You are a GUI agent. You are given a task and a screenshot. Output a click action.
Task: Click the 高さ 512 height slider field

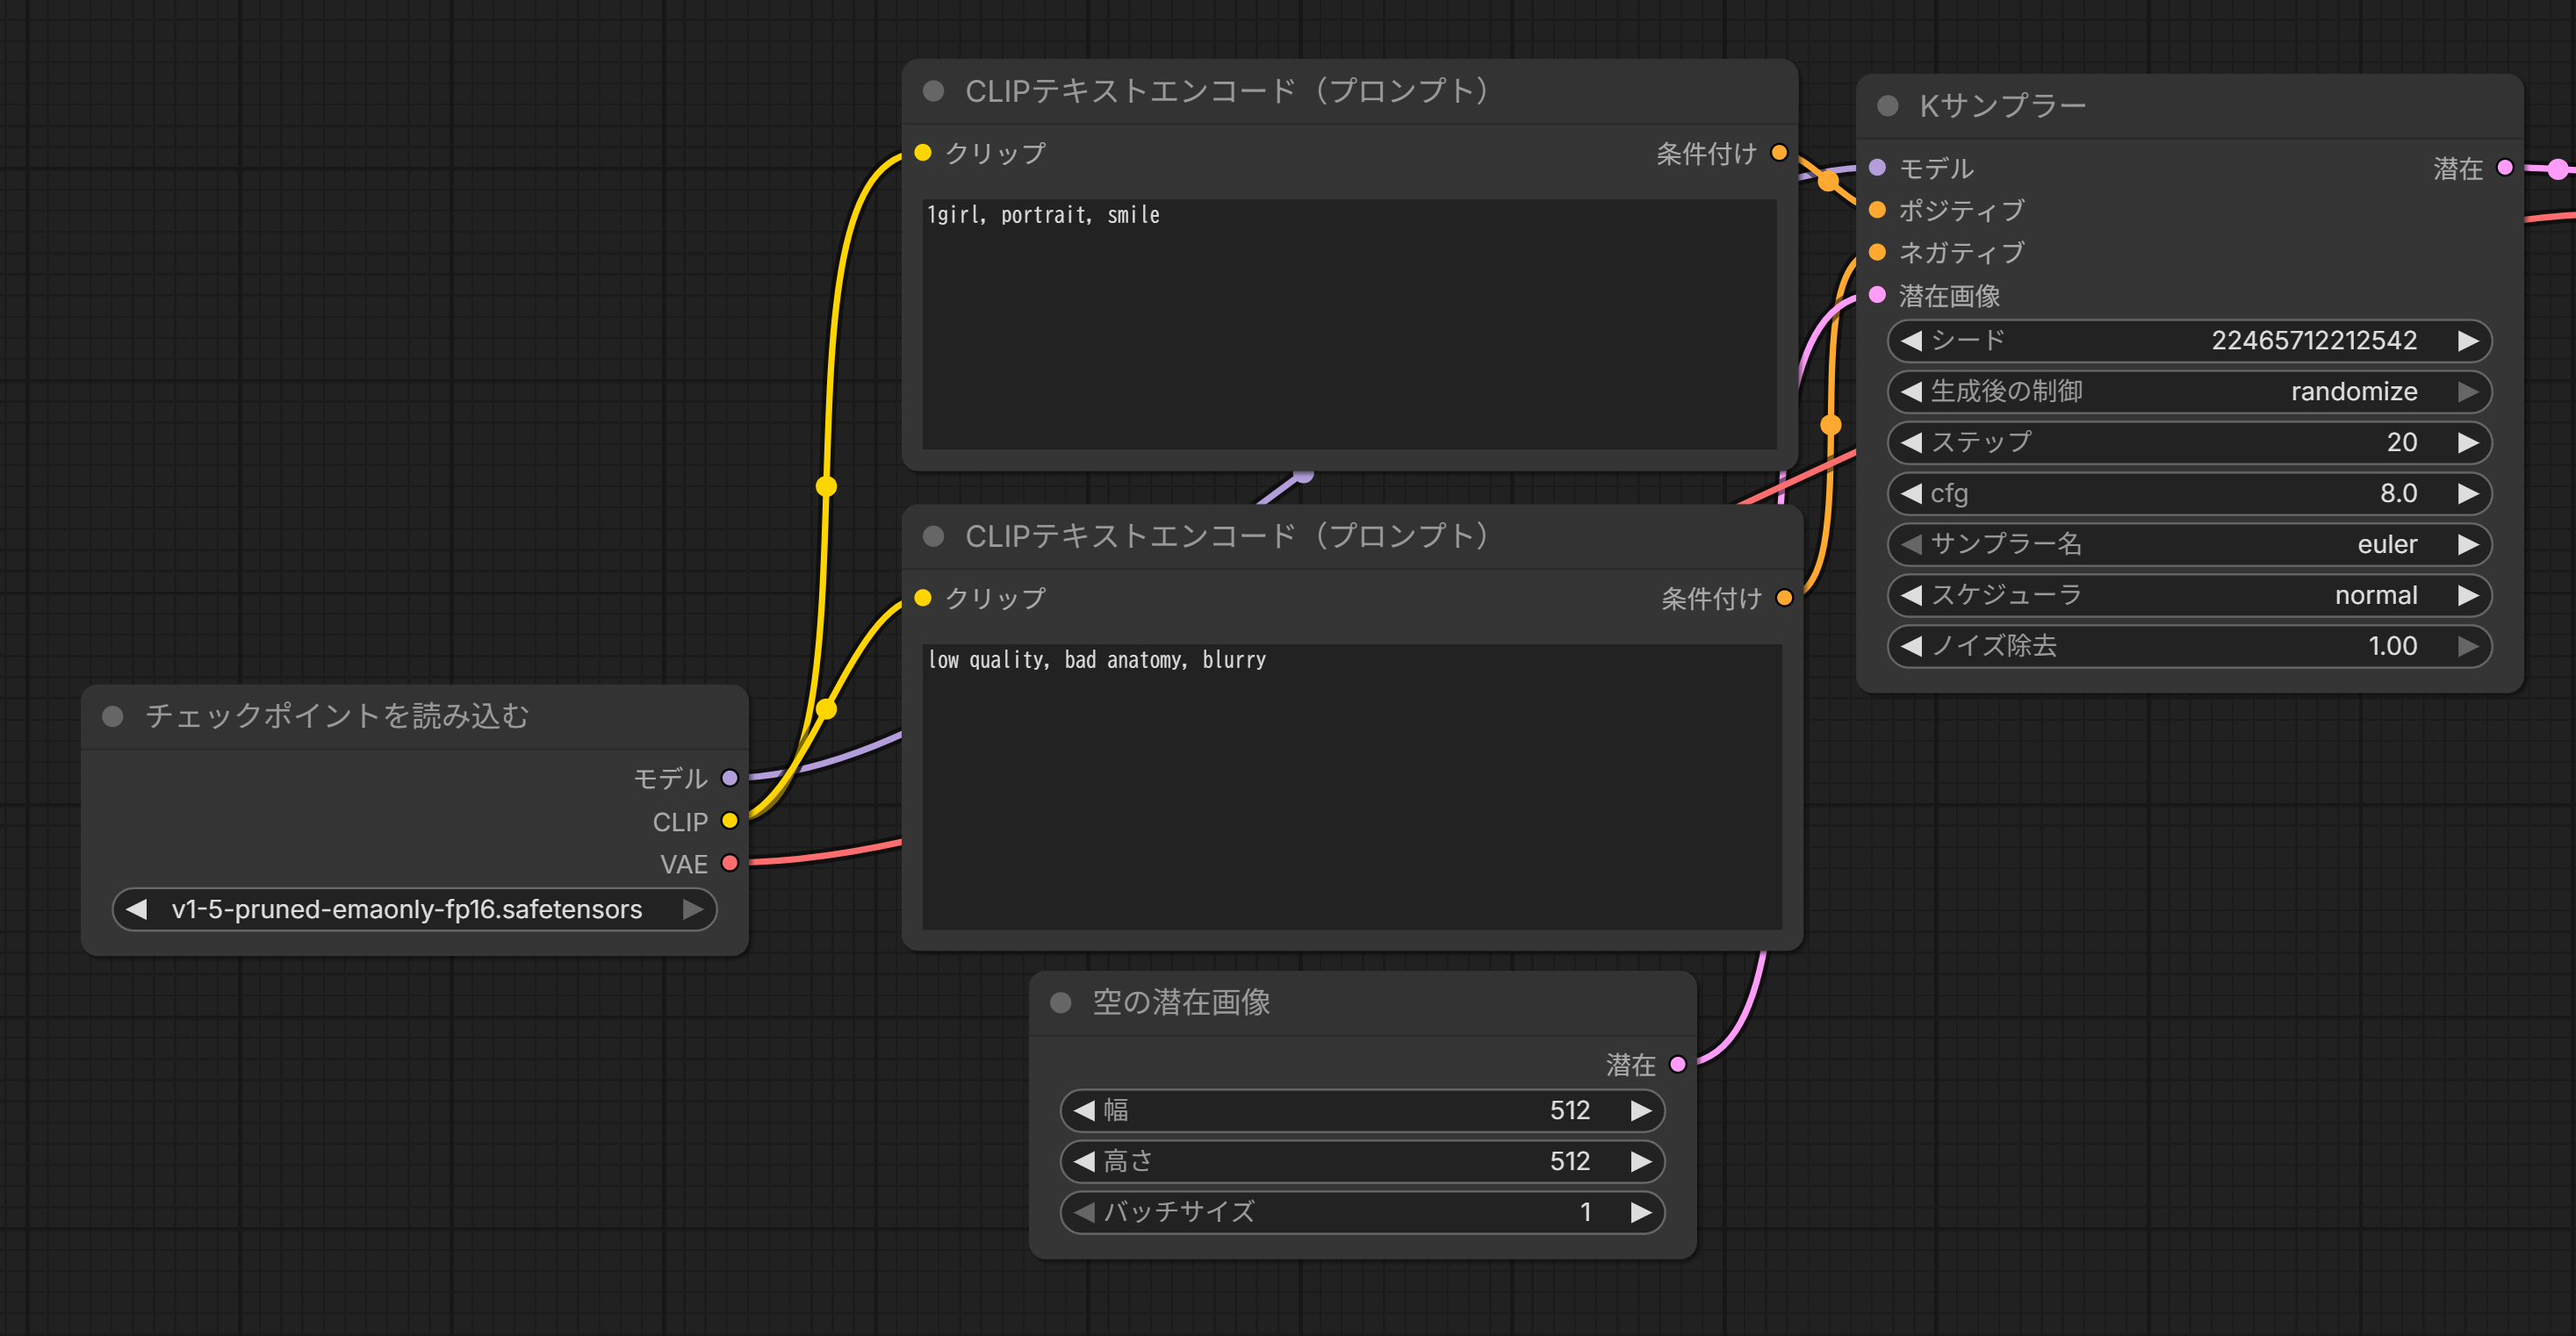[1362, 1161]
